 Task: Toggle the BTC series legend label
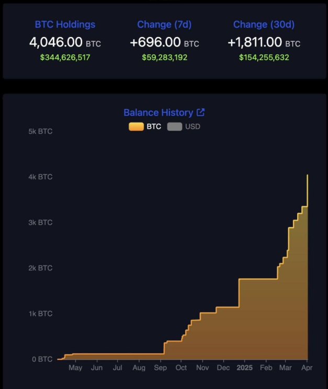[154, 127]
